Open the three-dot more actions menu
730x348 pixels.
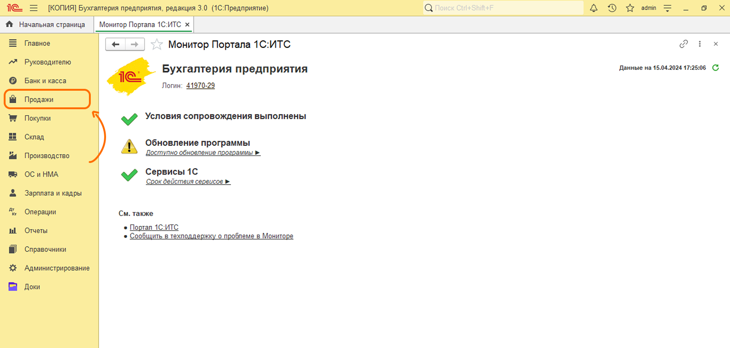[699, 44]
